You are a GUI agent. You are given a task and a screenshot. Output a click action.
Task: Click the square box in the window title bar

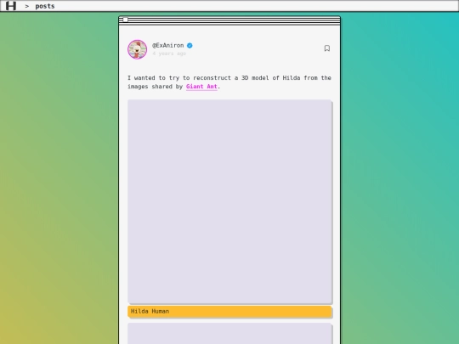click(x=125, y=20)
